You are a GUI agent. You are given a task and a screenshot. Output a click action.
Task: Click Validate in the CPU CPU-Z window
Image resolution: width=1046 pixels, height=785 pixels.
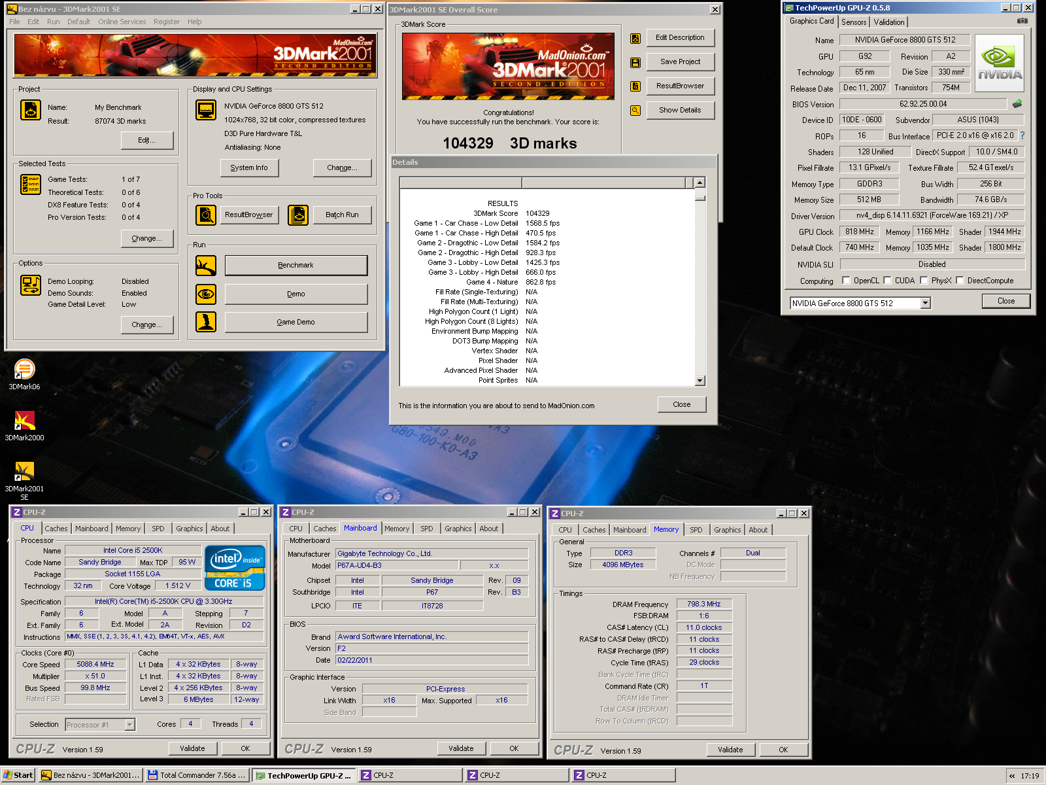[192, 748]
